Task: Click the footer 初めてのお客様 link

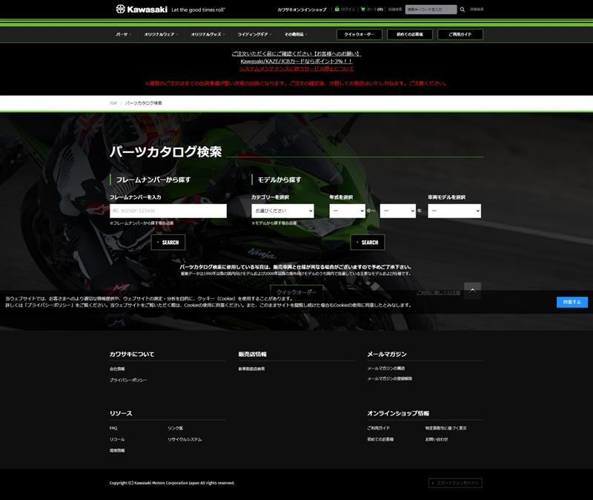Action: [380, 439]
